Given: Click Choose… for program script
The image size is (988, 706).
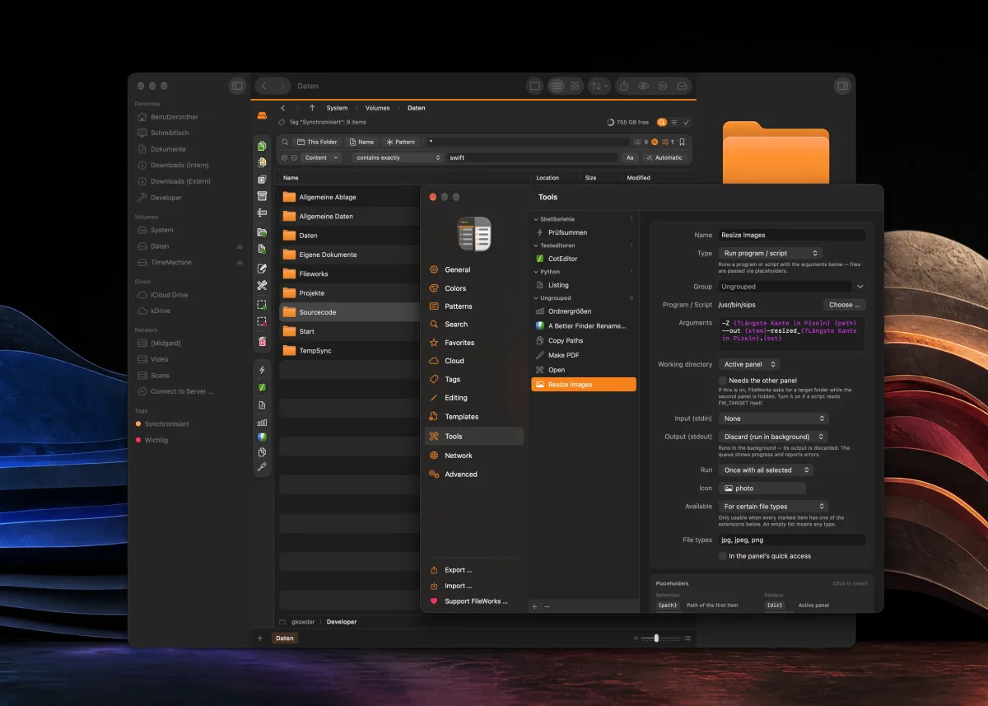Looking at the screenshot, I should point(844,305).
